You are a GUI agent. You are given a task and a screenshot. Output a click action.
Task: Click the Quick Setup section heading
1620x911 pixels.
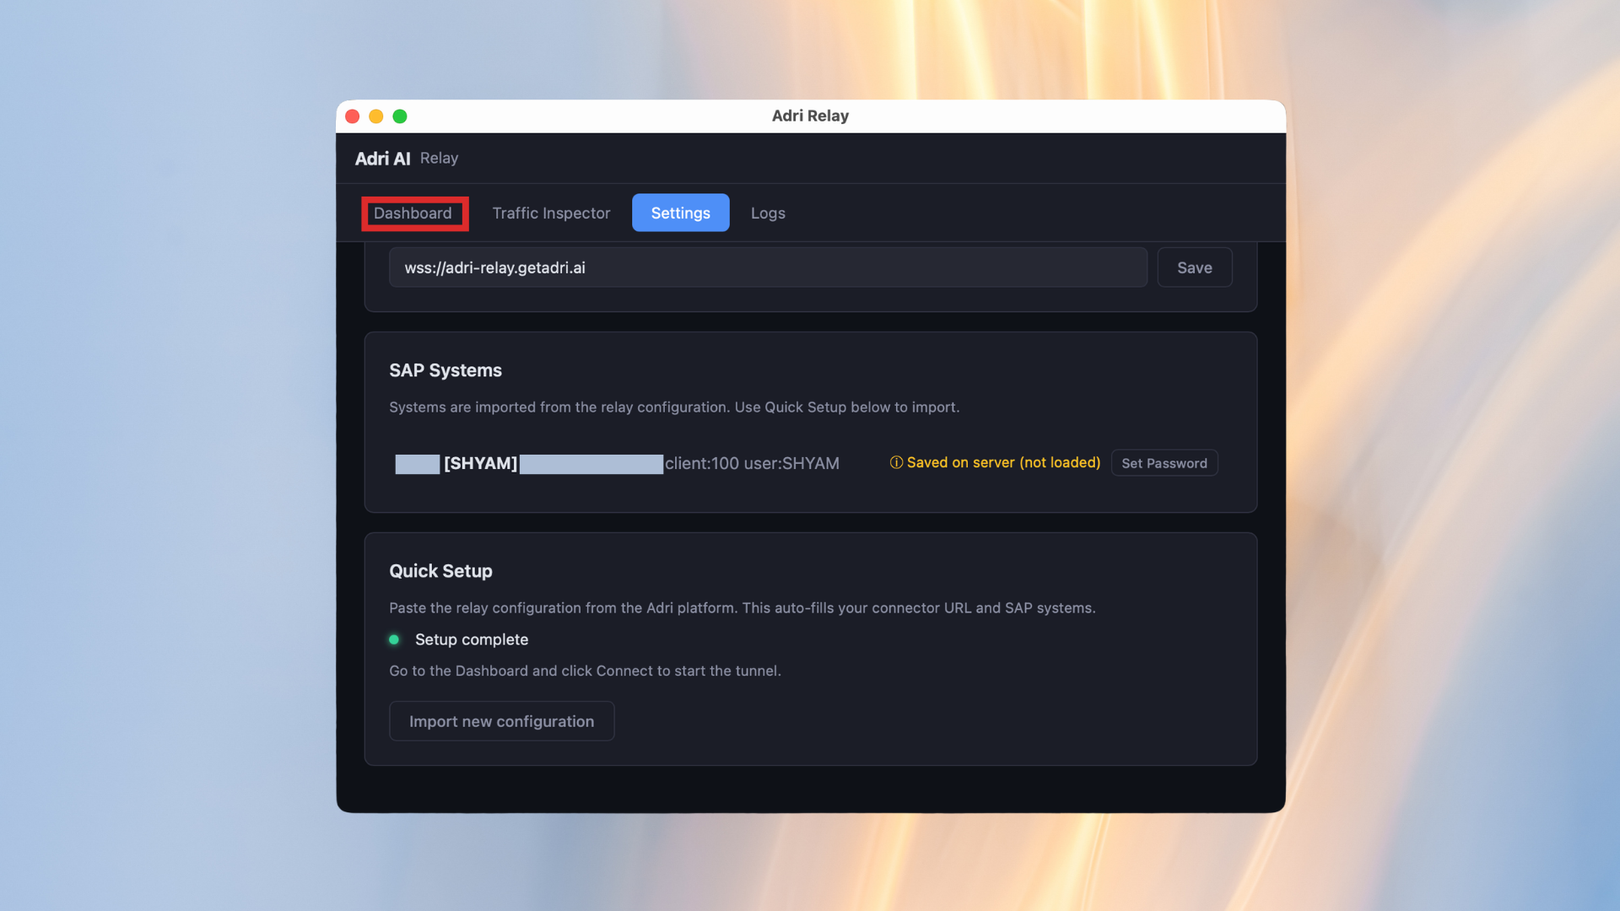pyautogui.click(x=440, y=571)
